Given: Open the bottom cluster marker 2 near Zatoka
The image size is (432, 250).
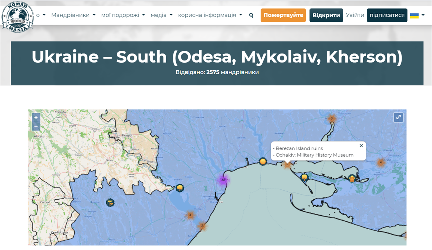Looking at the screenshot, I should tap(202, 227).
